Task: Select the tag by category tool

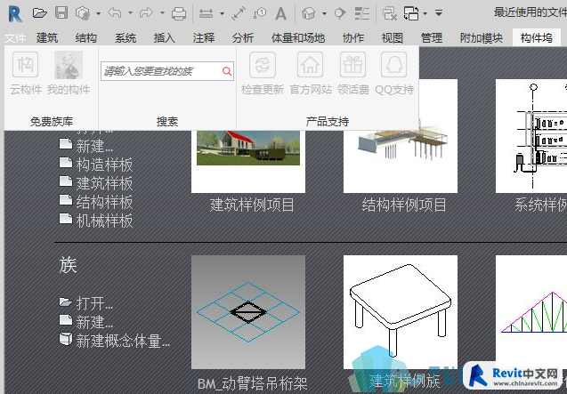Action: [260, 13]
